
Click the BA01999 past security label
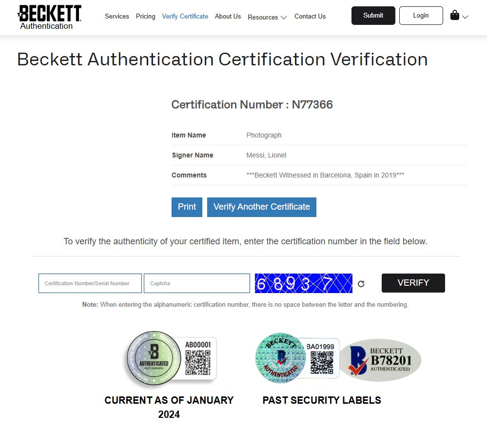[x=297, y=358]
